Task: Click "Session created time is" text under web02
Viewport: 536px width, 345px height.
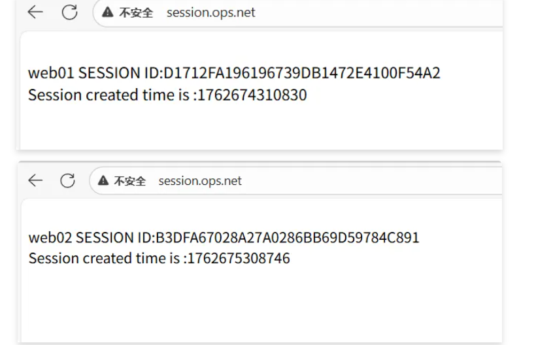Action: click(103, 258)
